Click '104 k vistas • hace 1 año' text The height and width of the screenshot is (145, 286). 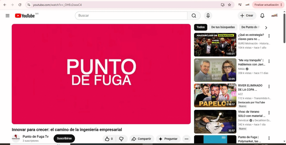(x=252, y=48)
